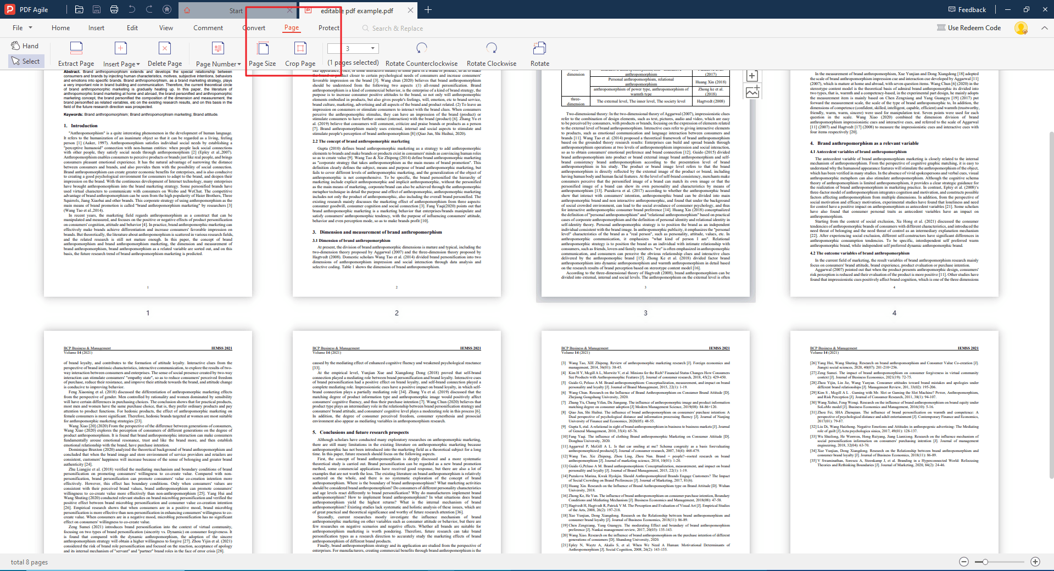This screenshot has height=571, width=1054.
Task: Activate the Select tool
Action: click(x=25, y=61)
